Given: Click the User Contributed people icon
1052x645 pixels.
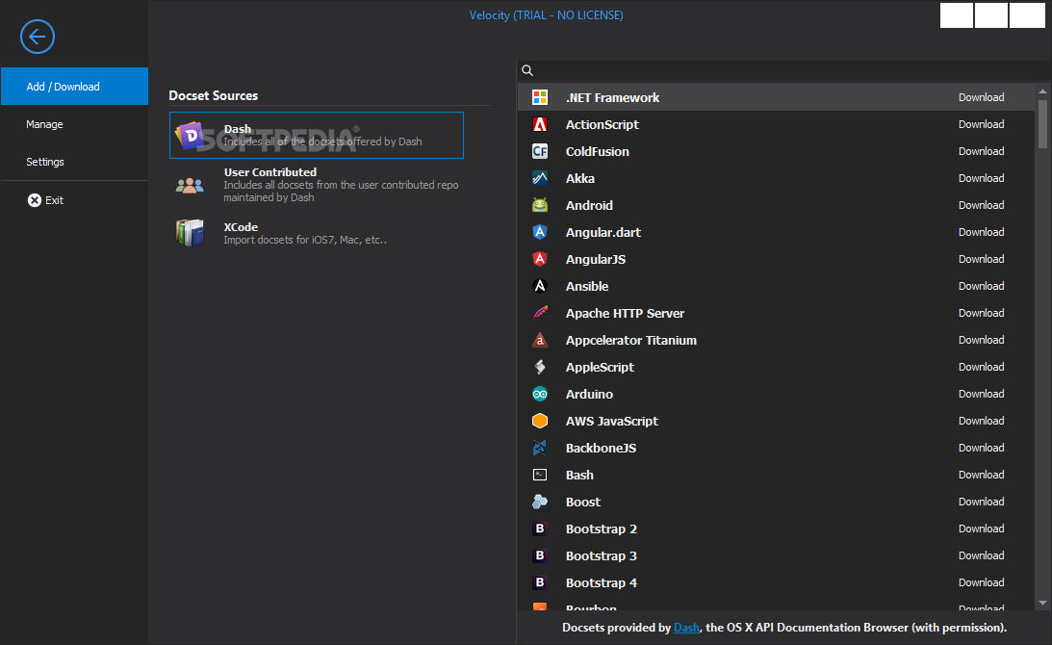Looking at the screenshot, I should pyautogui.click(x=190, y=185).
